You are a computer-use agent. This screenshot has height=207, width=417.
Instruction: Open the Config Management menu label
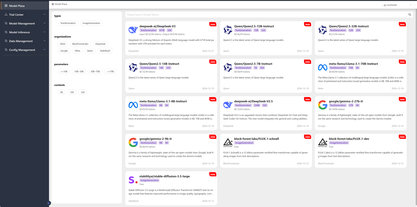pyautogui.click(x=22, y=50)
